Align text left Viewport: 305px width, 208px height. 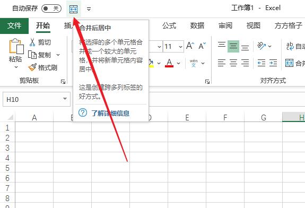(x=222, y=63)
